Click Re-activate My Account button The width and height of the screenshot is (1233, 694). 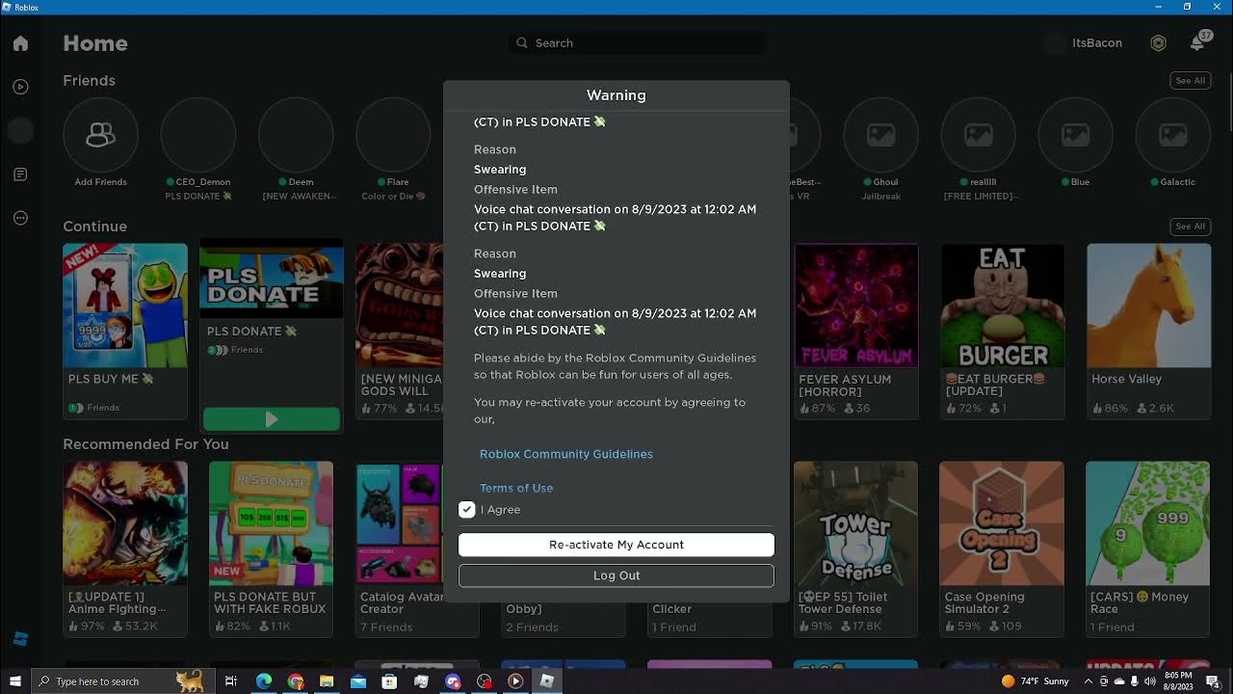coord(616,545)
